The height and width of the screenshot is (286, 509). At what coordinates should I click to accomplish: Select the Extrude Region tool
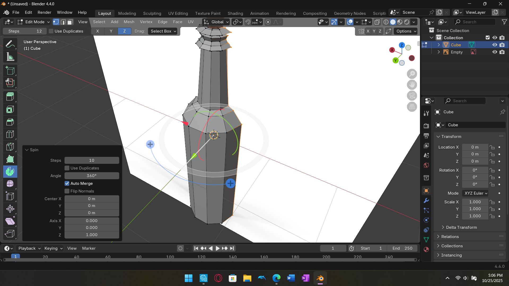click(x=10, y=97)
